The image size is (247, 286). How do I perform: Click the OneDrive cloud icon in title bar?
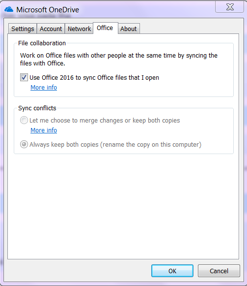click(9, 9)
